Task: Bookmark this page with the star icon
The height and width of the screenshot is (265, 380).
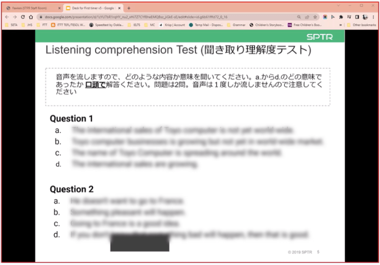Action: 315,17
